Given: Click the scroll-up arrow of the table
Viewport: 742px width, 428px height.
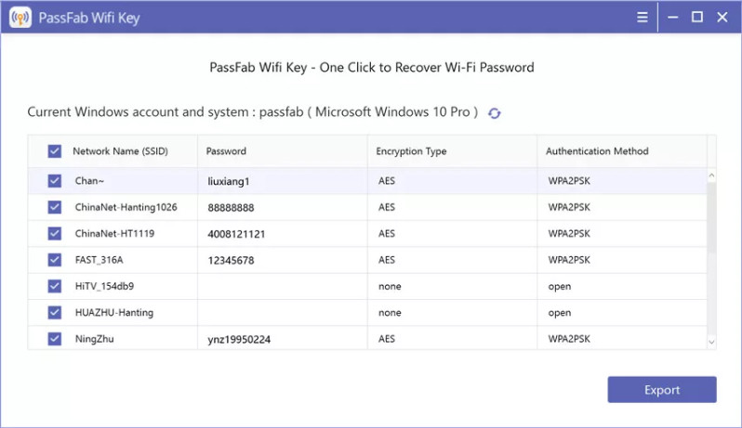Looking at the screenshot, I should 711,175.
